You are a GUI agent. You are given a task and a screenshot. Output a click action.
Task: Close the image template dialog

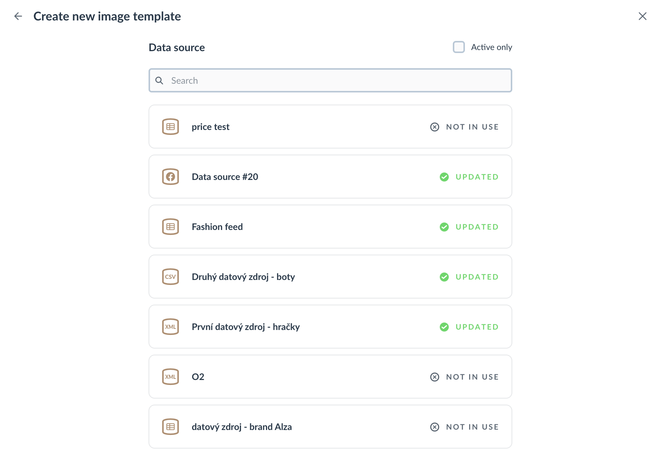642,16
